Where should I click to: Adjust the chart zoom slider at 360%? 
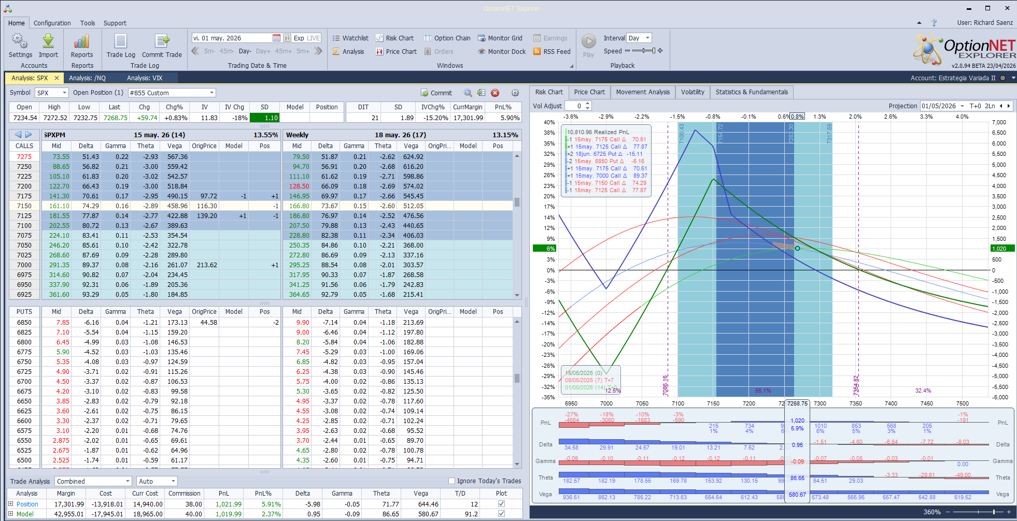coord(979,512)
